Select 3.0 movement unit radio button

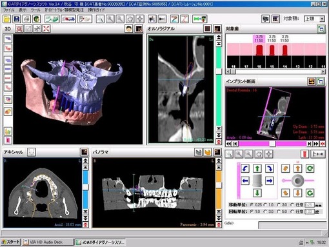(x=279, y=205)
